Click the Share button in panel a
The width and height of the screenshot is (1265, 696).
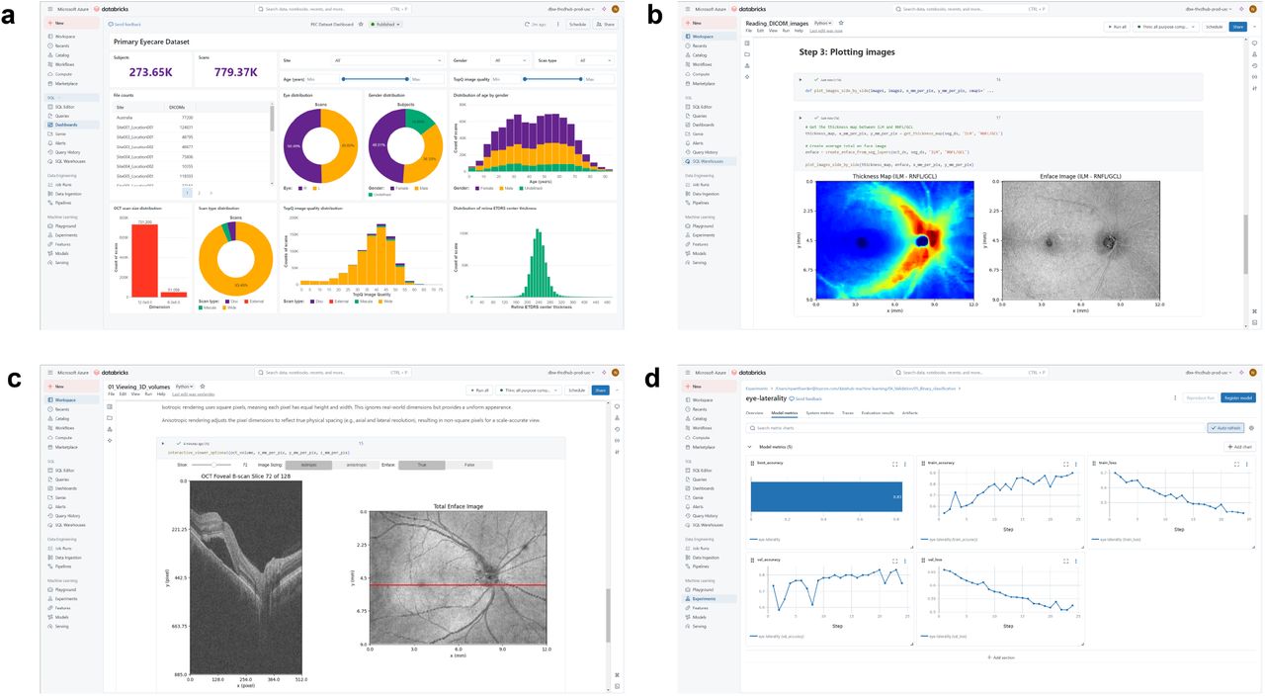606,24
